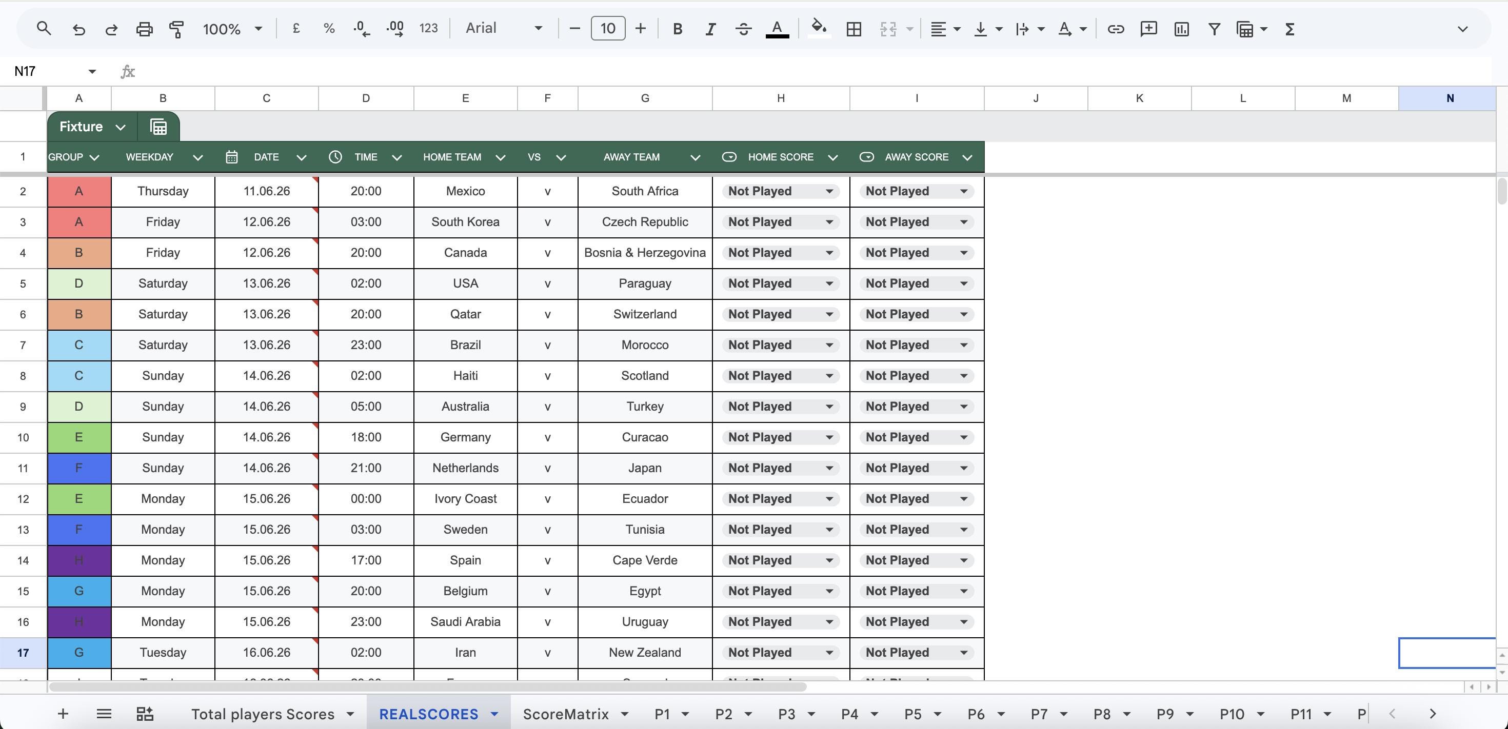Toggle italic formatting
This screenshot has width=1508, height=729.
pos(710,29)
